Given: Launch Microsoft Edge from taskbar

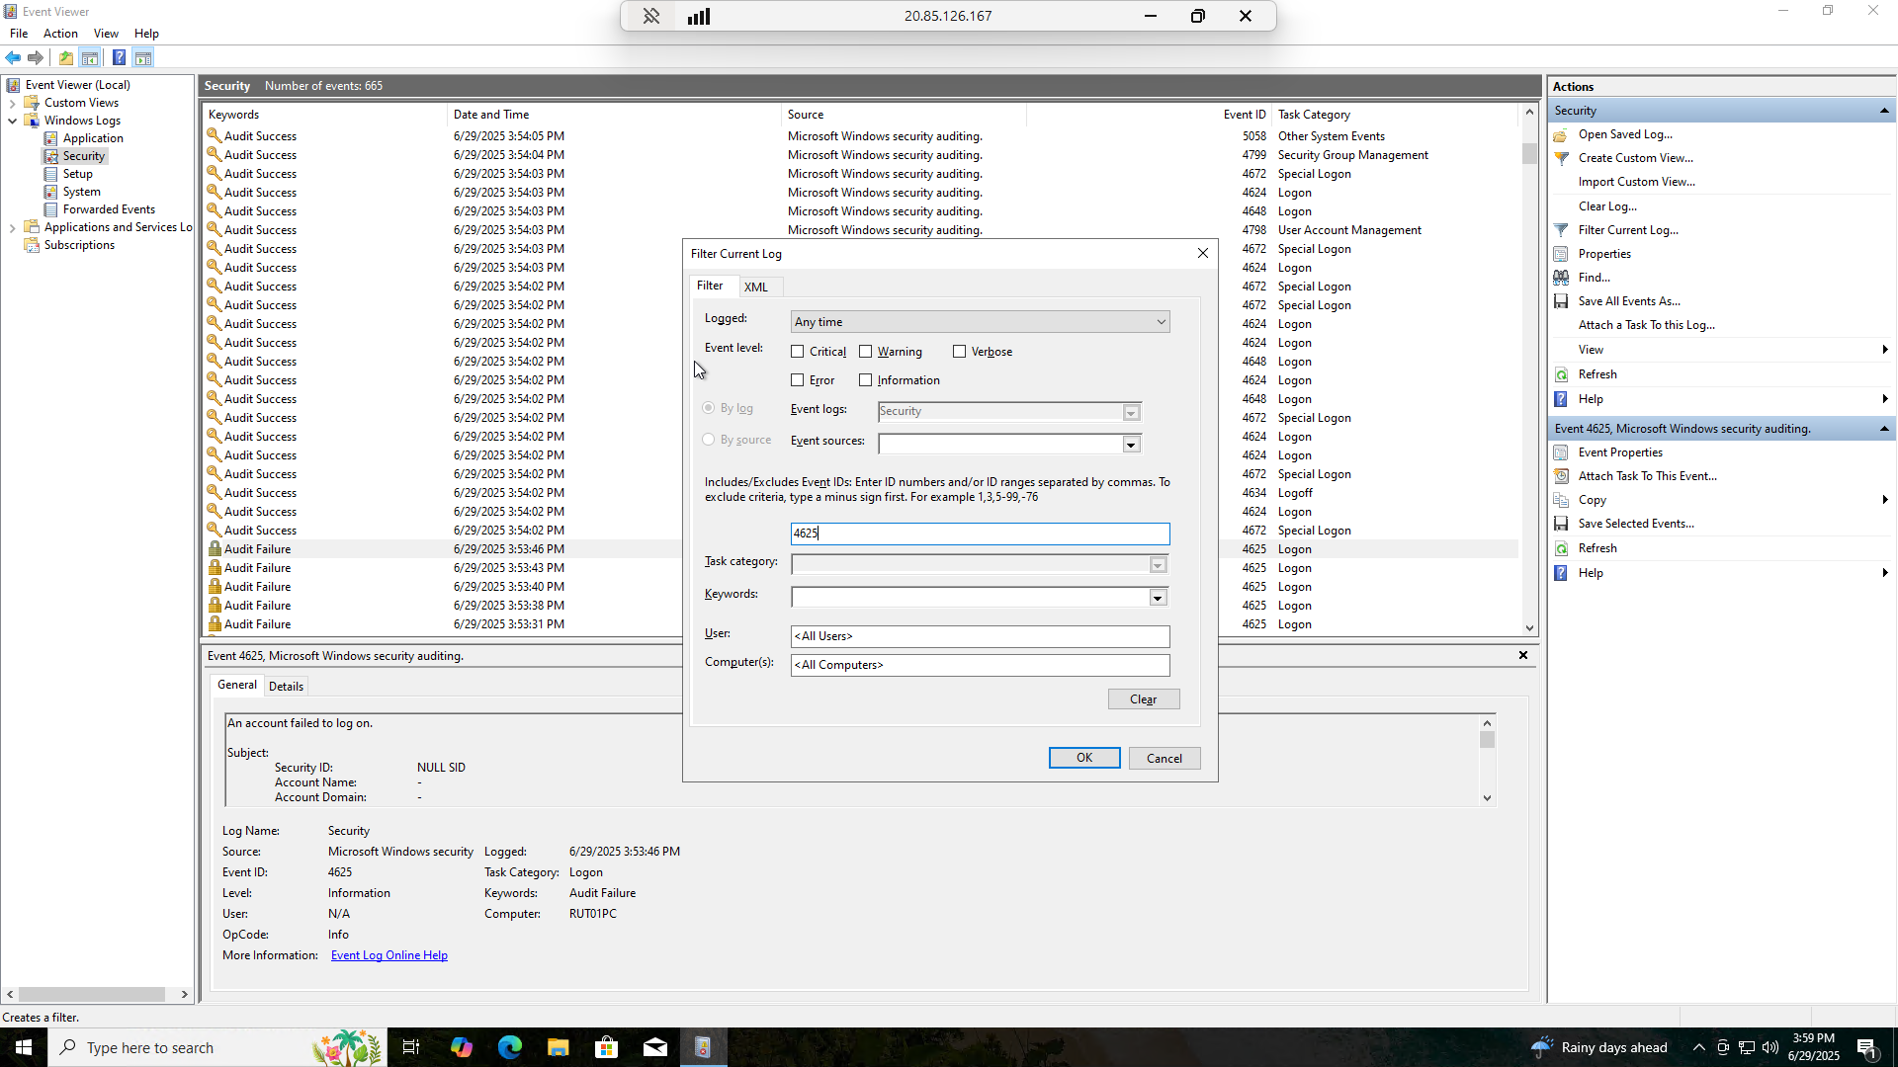Looking at the screenshot, I should 509,1047.
